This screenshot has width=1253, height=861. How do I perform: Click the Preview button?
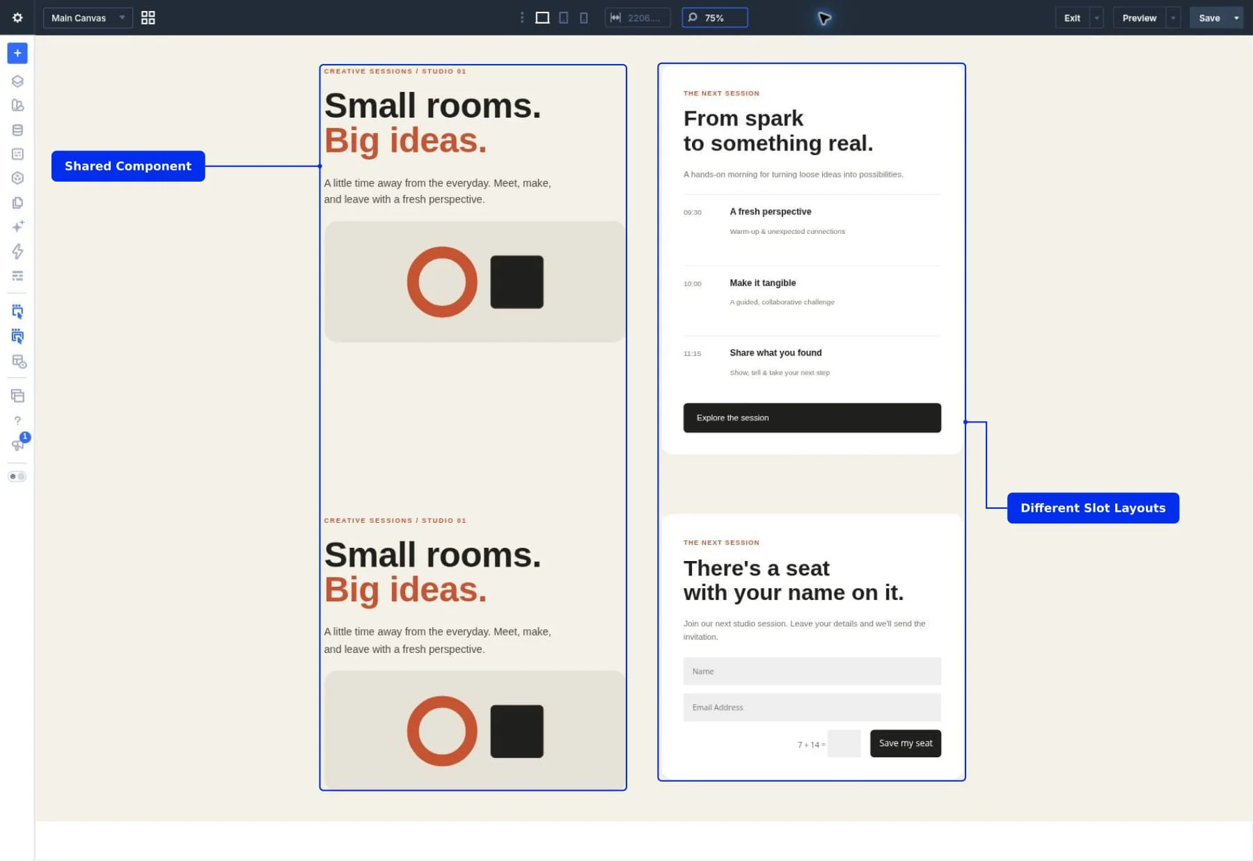[x=1139, y=18]
